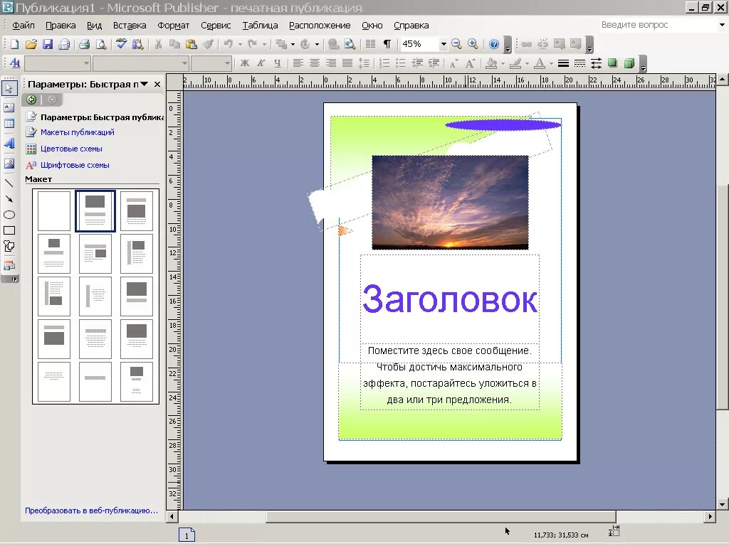Open the Файл menu
Image resolution: width=729 pixels, height=546 pixels.
pyautogui.click(x=23, y=26)
